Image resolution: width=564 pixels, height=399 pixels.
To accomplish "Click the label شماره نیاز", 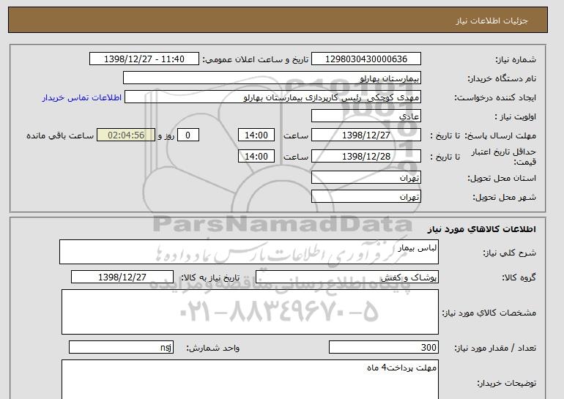I will point(516,59).
